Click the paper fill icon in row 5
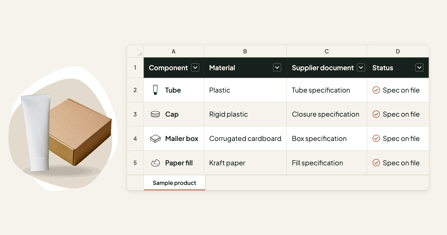Viewport: 447px width, 235px height. (155, 163)
